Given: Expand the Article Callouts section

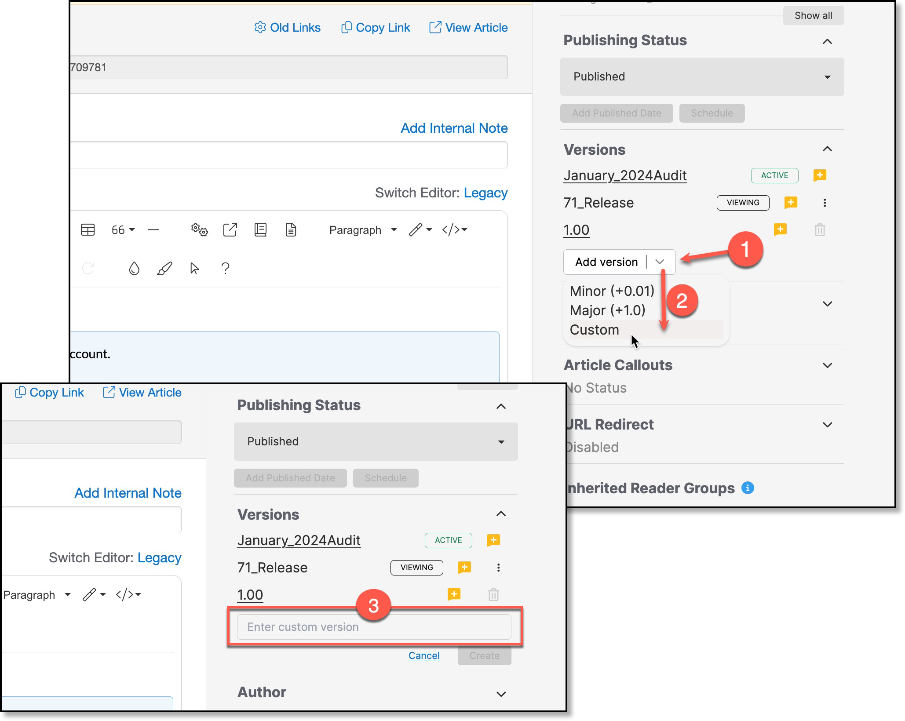Looking at the screenshot, I should [x=827, y=365].
